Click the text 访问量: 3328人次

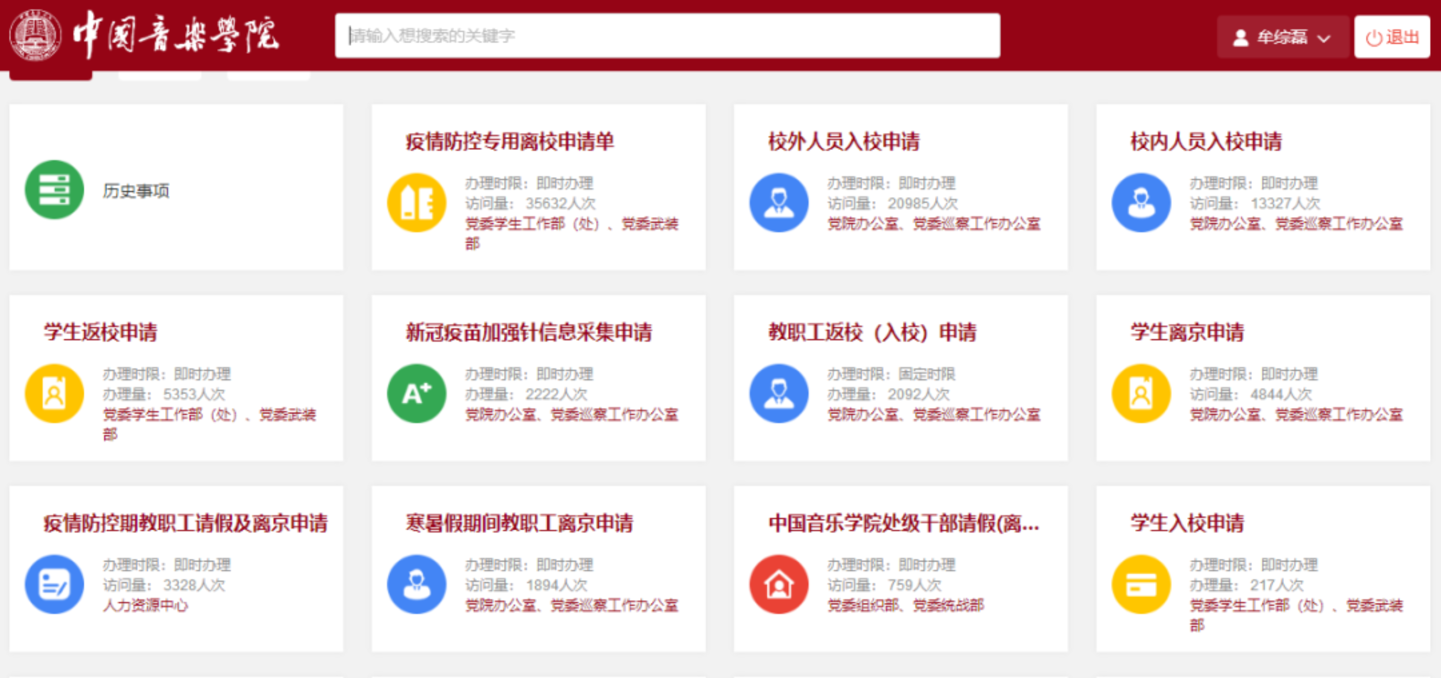(164, 584)
